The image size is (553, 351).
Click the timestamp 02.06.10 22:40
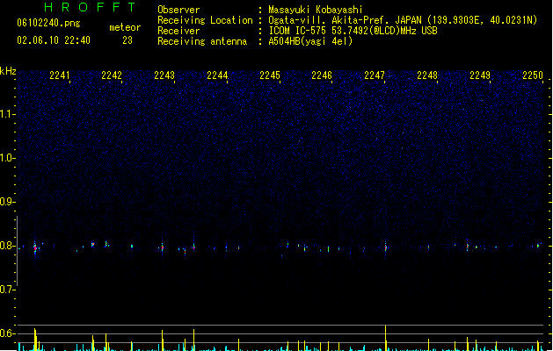(54, 40)
